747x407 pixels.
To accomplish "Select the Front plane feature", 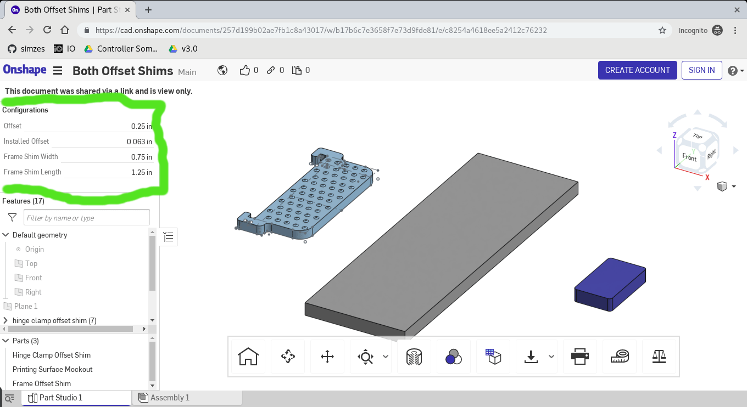I will point(34,278).
